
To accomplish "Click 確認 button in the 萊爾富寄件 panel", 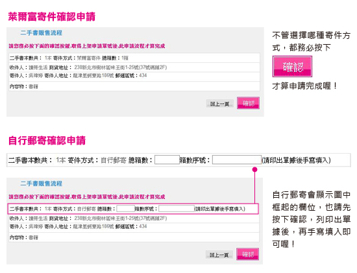I will click(248, 103).
